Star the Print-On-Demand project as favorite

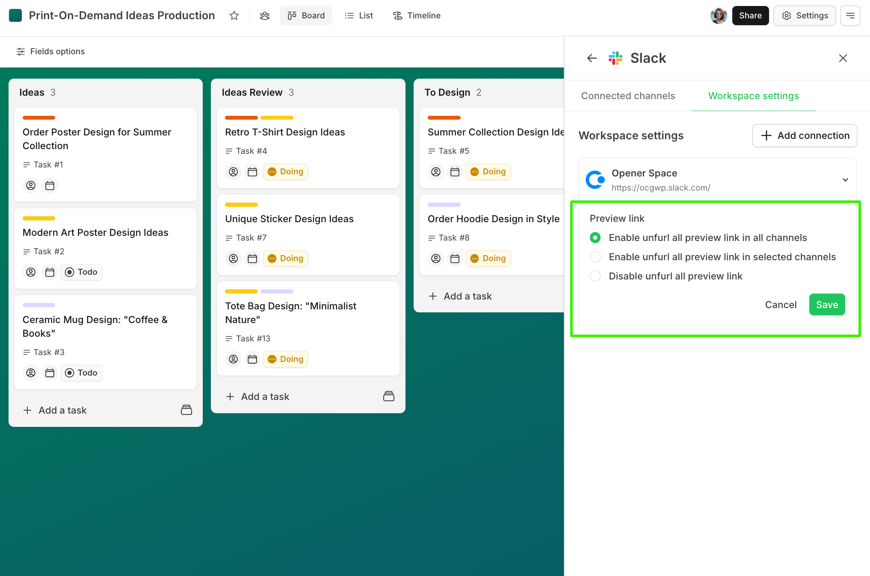click(234, 16)
